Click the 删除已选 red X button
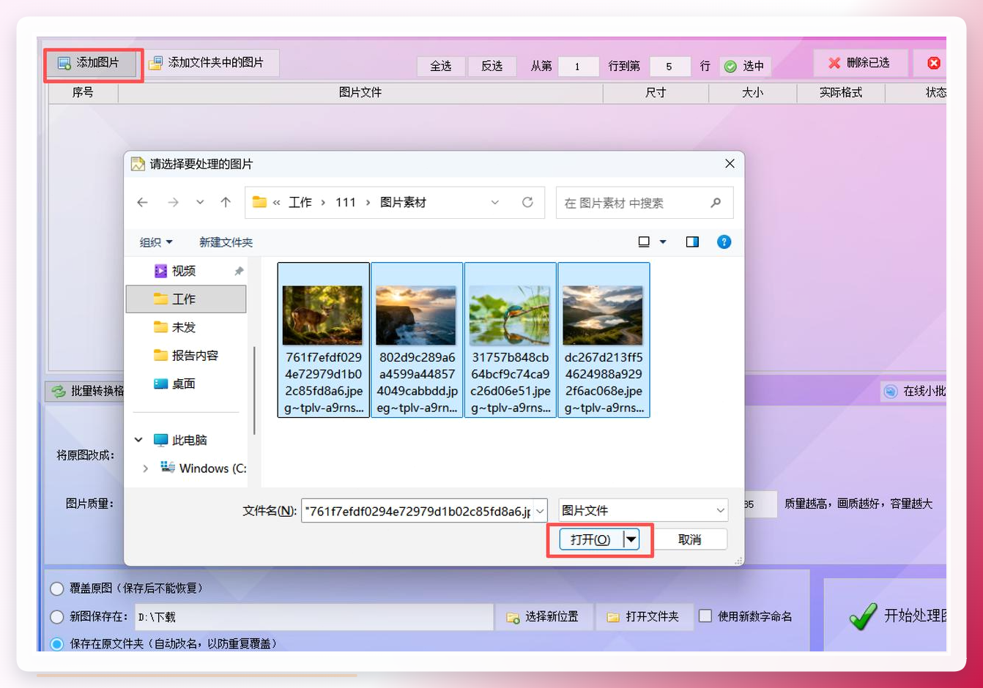 861,63
